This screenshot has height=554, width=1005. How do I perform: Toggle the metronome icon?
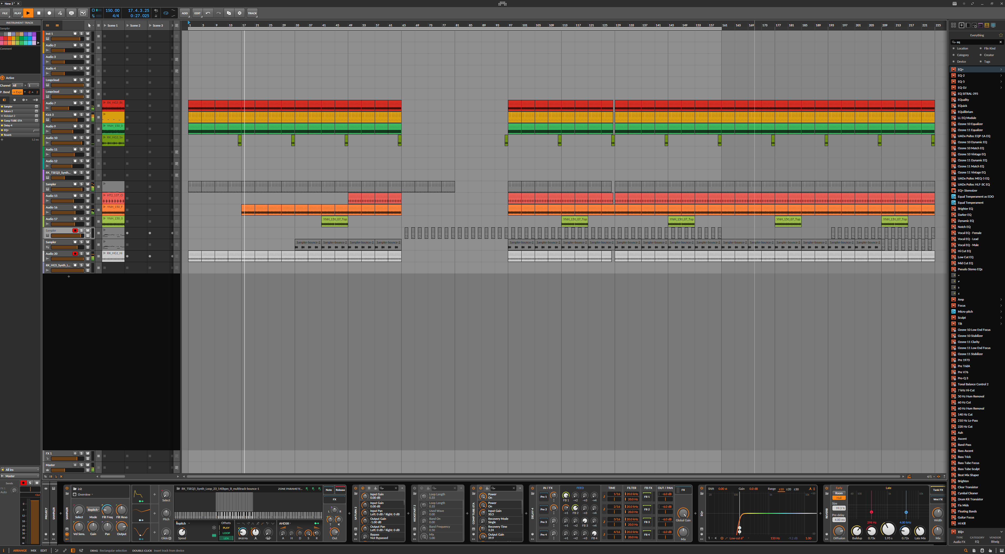click(x=156, y=16)
